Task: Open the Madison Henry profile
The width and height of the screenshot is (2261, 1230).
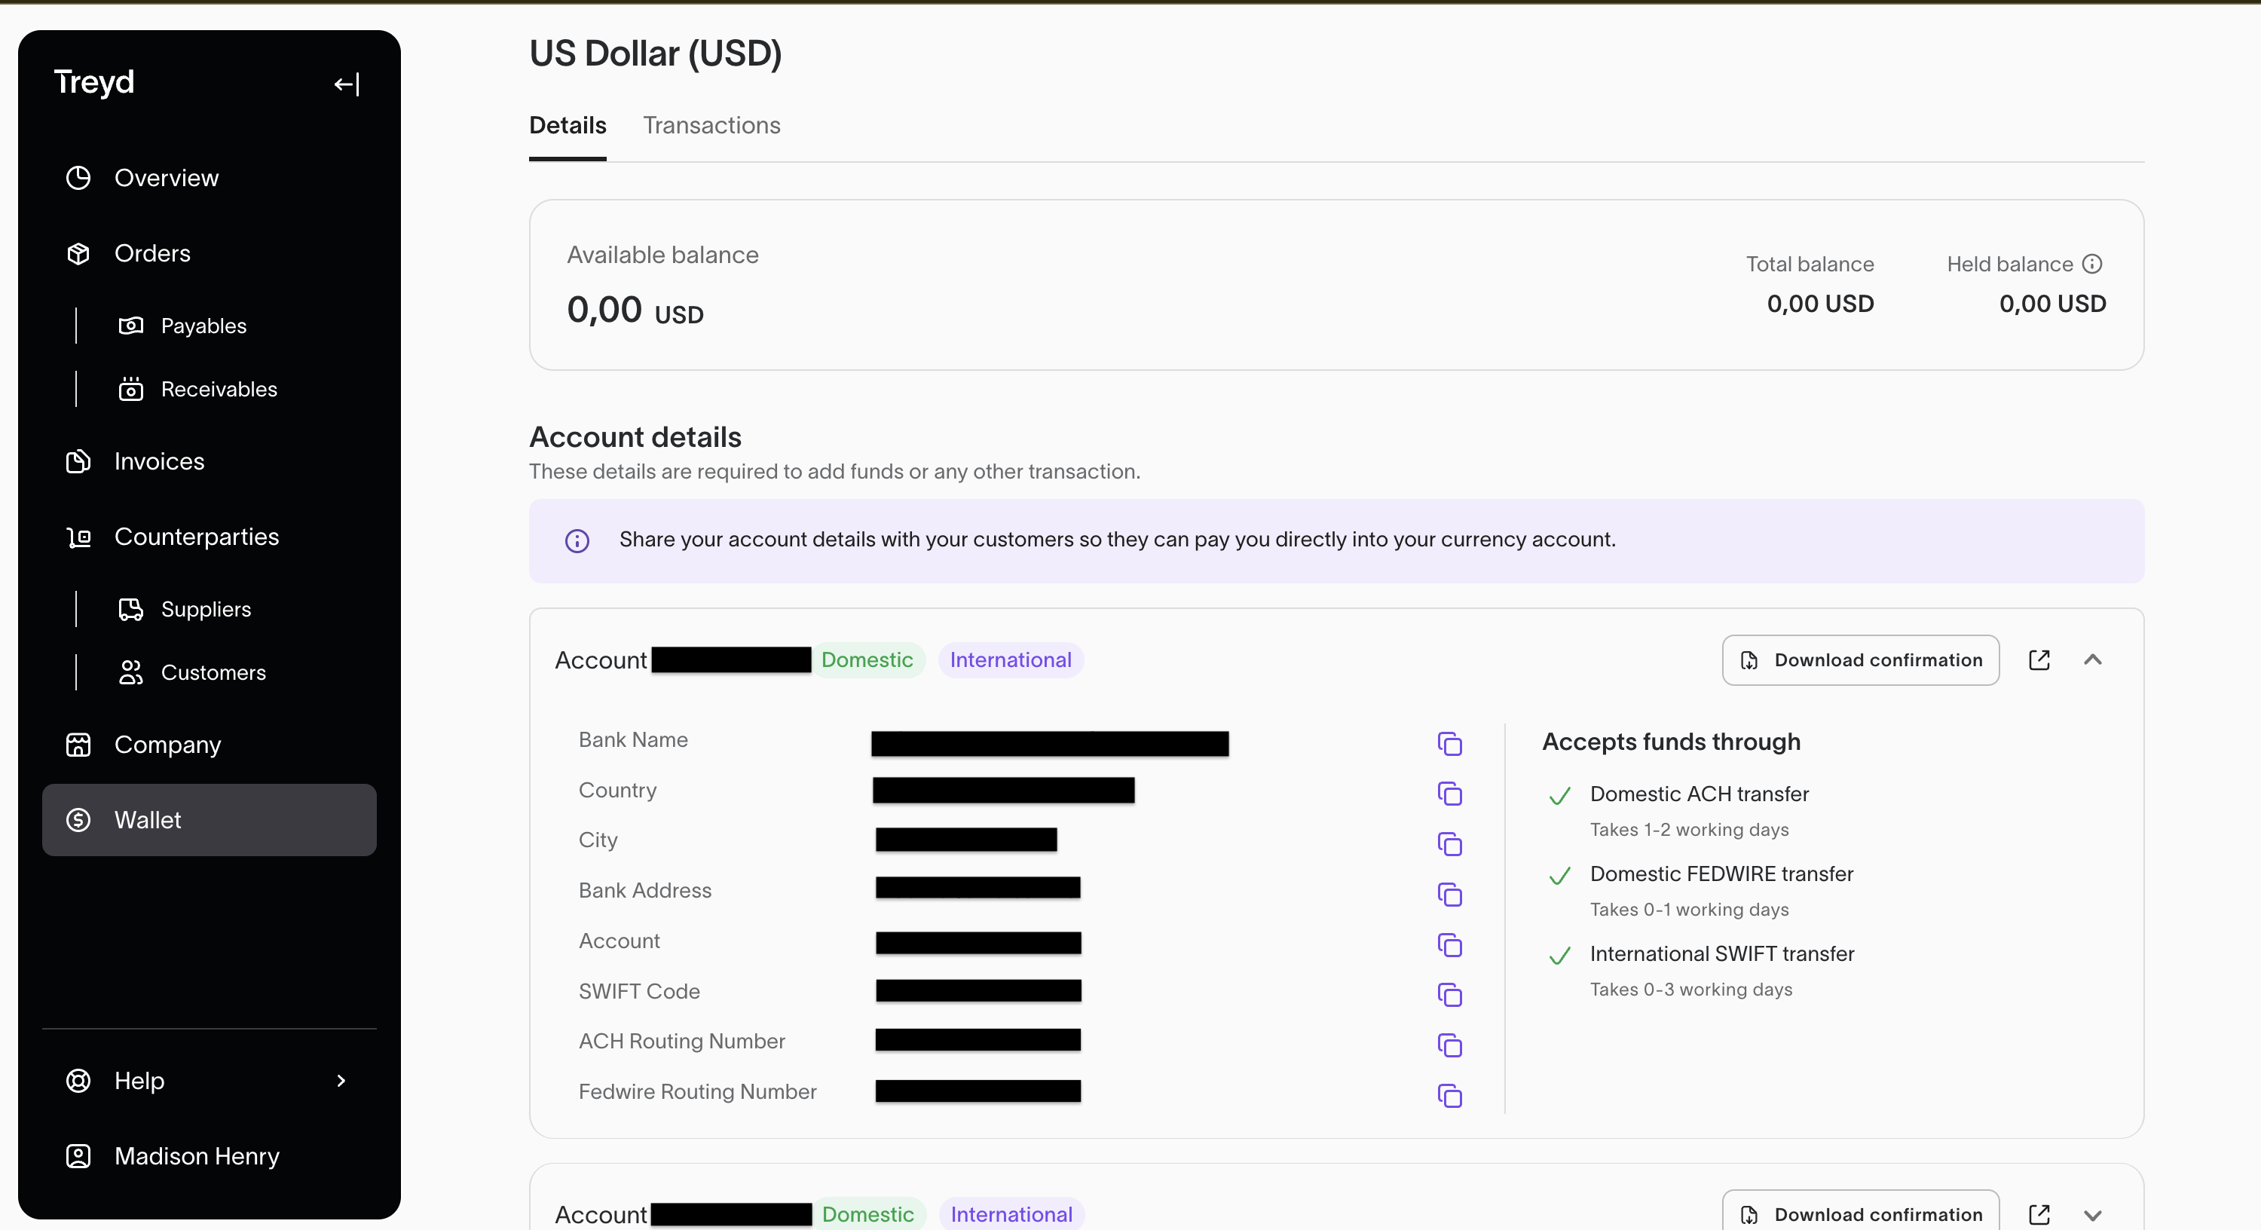Action: coord(197,1156)
